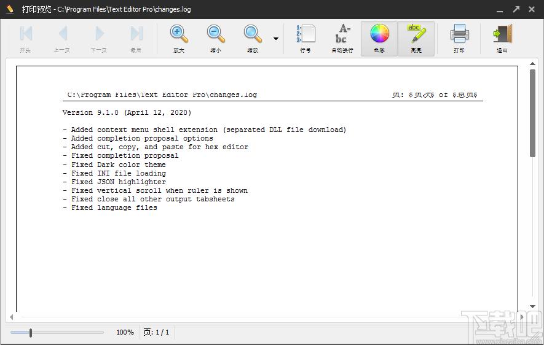Click the 'Fixed Dark color theme' line
This screenshot has width=544, height=345.
click(114, 165)
